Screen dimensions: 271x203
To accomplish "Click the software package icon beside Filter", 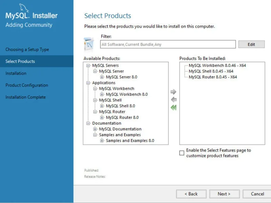I will click(89, 44).
